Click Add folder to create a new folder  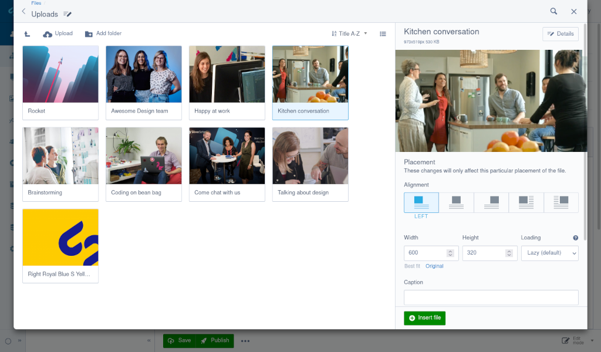point(103,33)
